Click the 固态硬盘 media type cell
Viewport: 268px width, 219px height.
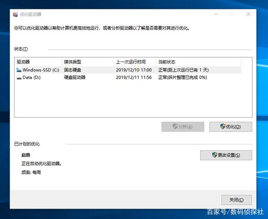click(x=72, y=70)
